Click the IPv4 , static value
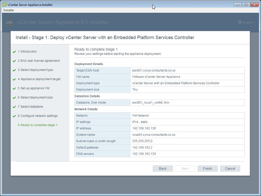 coord(140,122)
